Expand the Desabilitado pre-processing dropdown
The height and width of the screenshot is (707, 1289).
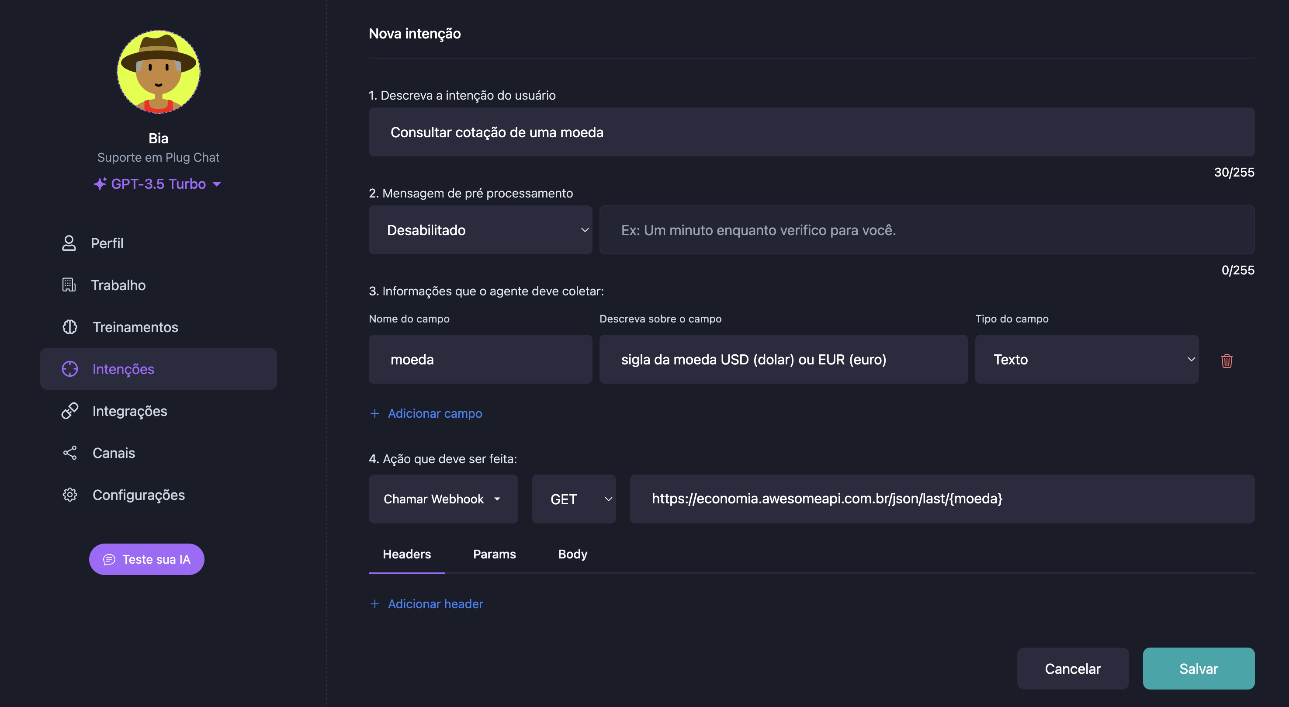[480, 230]
